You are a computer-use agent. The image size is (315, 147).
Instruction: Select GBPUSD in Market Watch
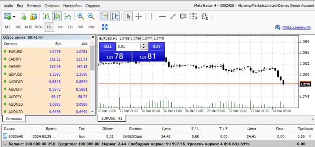coord(46,74)
